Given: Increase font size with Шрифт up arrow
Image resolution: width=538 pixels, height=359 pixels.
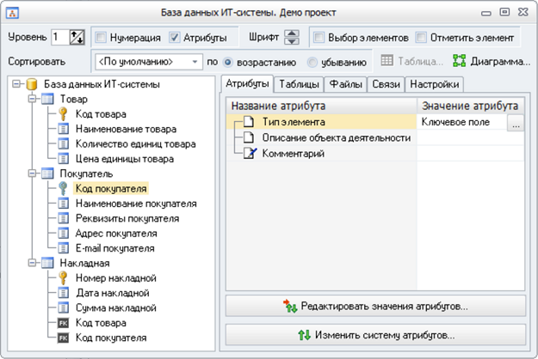Looking at the screenshot, I should coord(292,33).
